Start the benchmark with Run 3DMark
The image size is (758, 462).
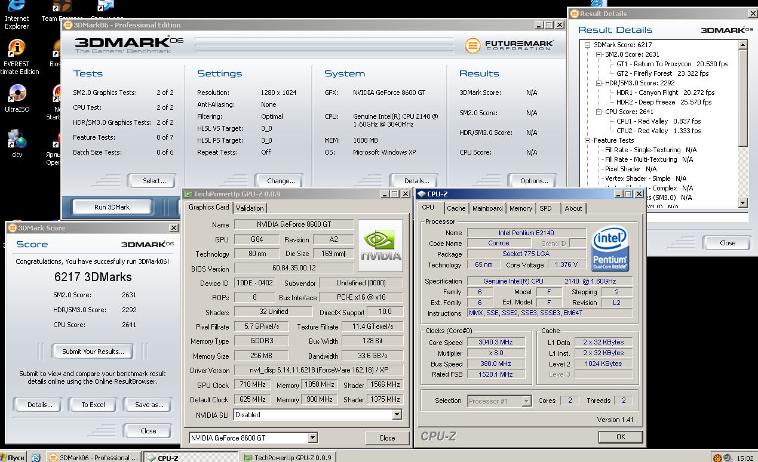pyautogui.click(x=112, y=207)
